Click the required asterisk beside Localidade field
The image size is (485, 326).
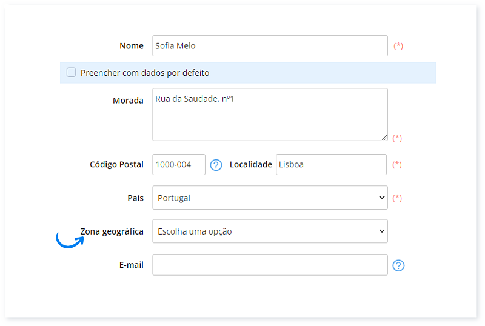tap(397, 165)
